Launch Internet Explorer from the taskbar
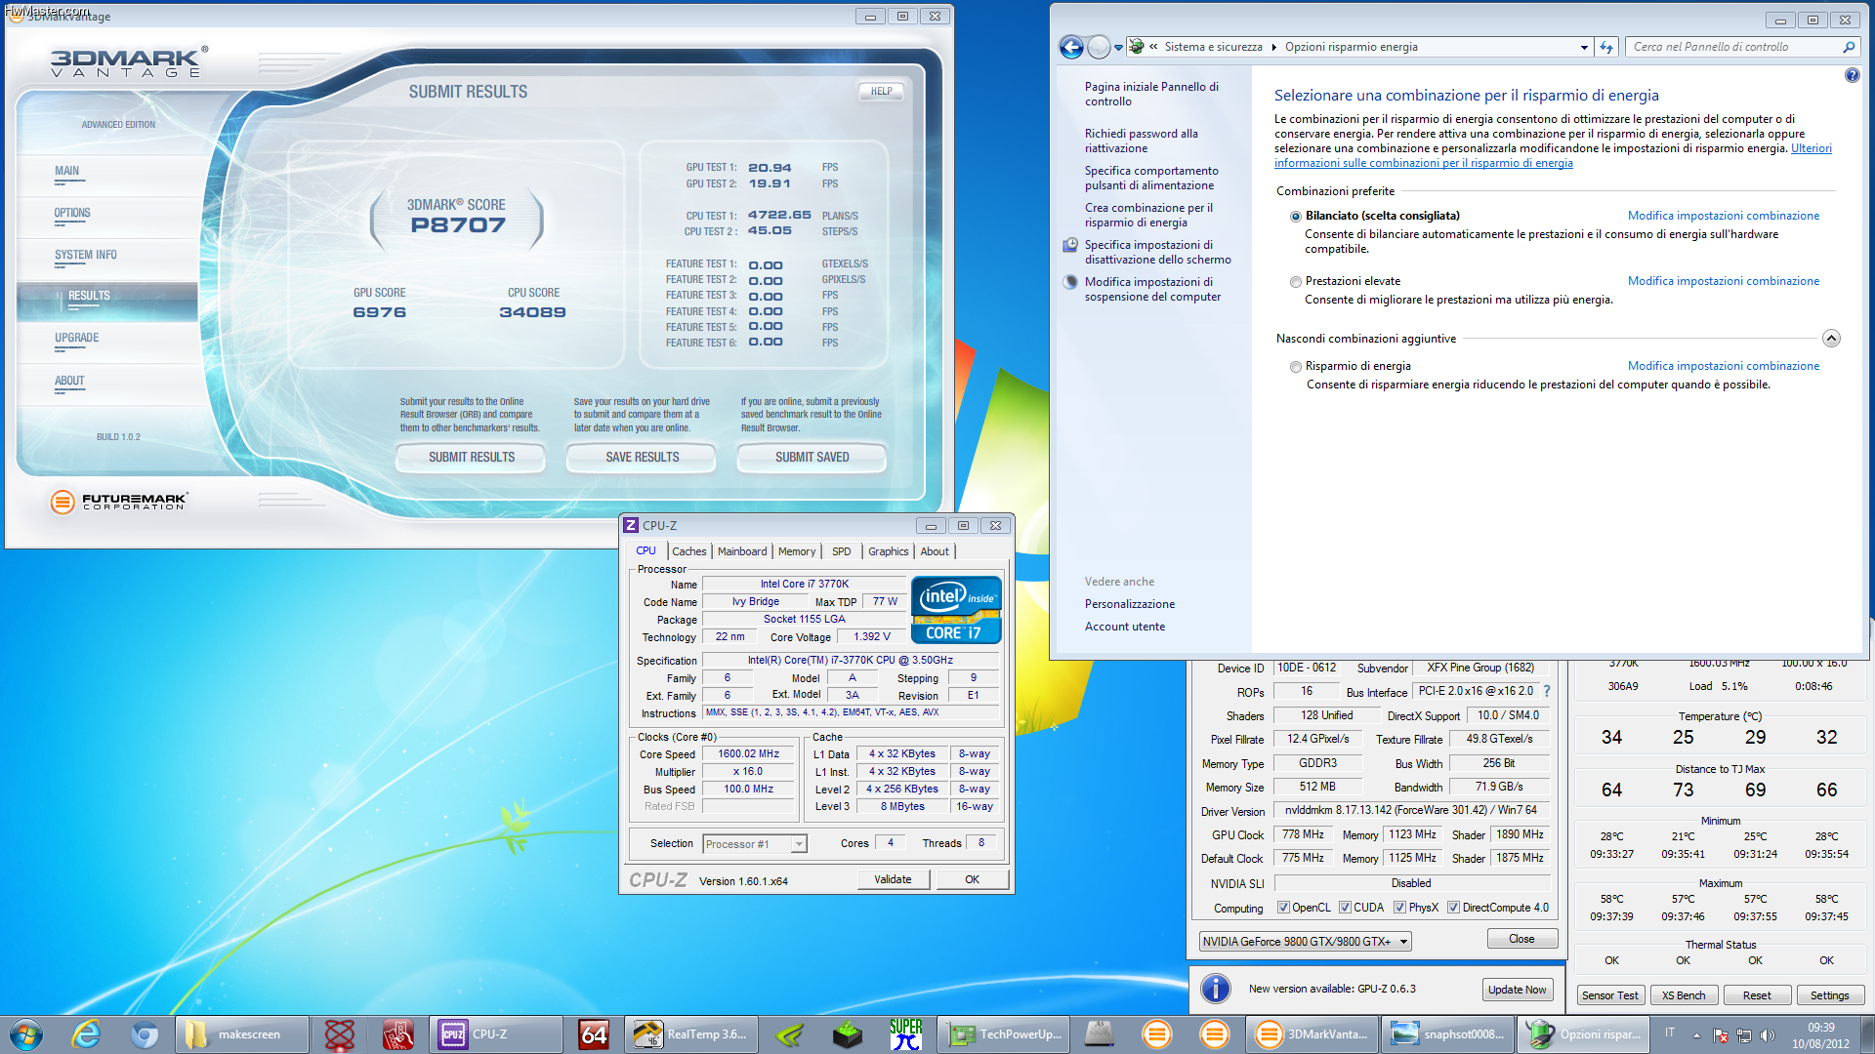The width and height of the screenshot is (1875, 1054). pos(86,1034)
